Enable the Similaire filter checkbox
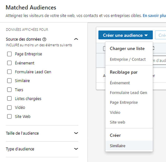 (9, 81)
